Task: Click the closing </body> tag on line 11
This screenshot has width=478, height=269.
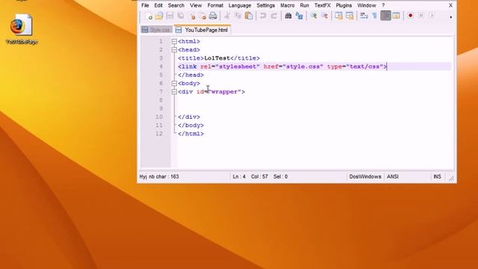Action: (x=191, y=126)
